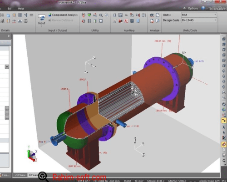The height and width of the screenshot is (182, 227).
Task: Toggle the highlighted red cutaway icon on right toolbar
Action: [x=224, y=144]
